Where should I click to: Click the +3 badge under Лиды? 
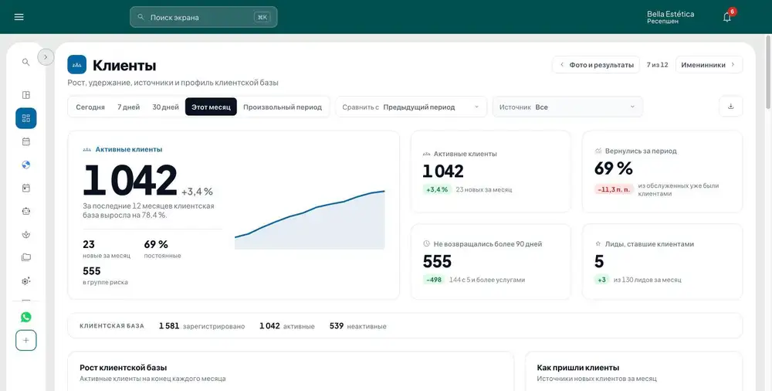click(x=601, y=280)
